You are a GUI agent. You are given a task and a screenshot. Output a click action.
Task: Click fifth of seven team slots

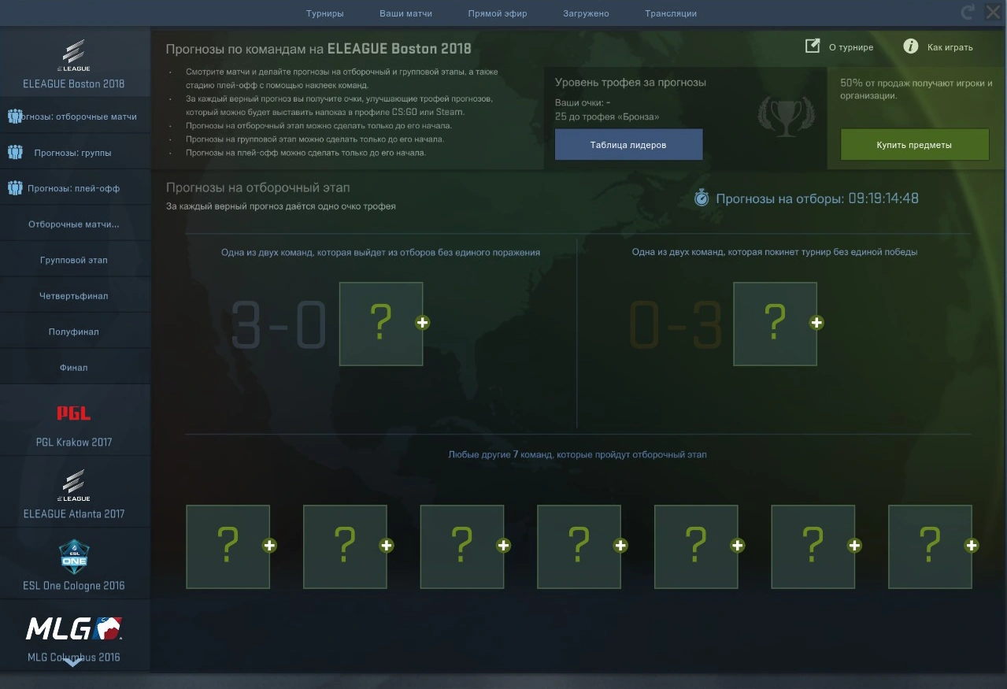click(x=696, y=547)
